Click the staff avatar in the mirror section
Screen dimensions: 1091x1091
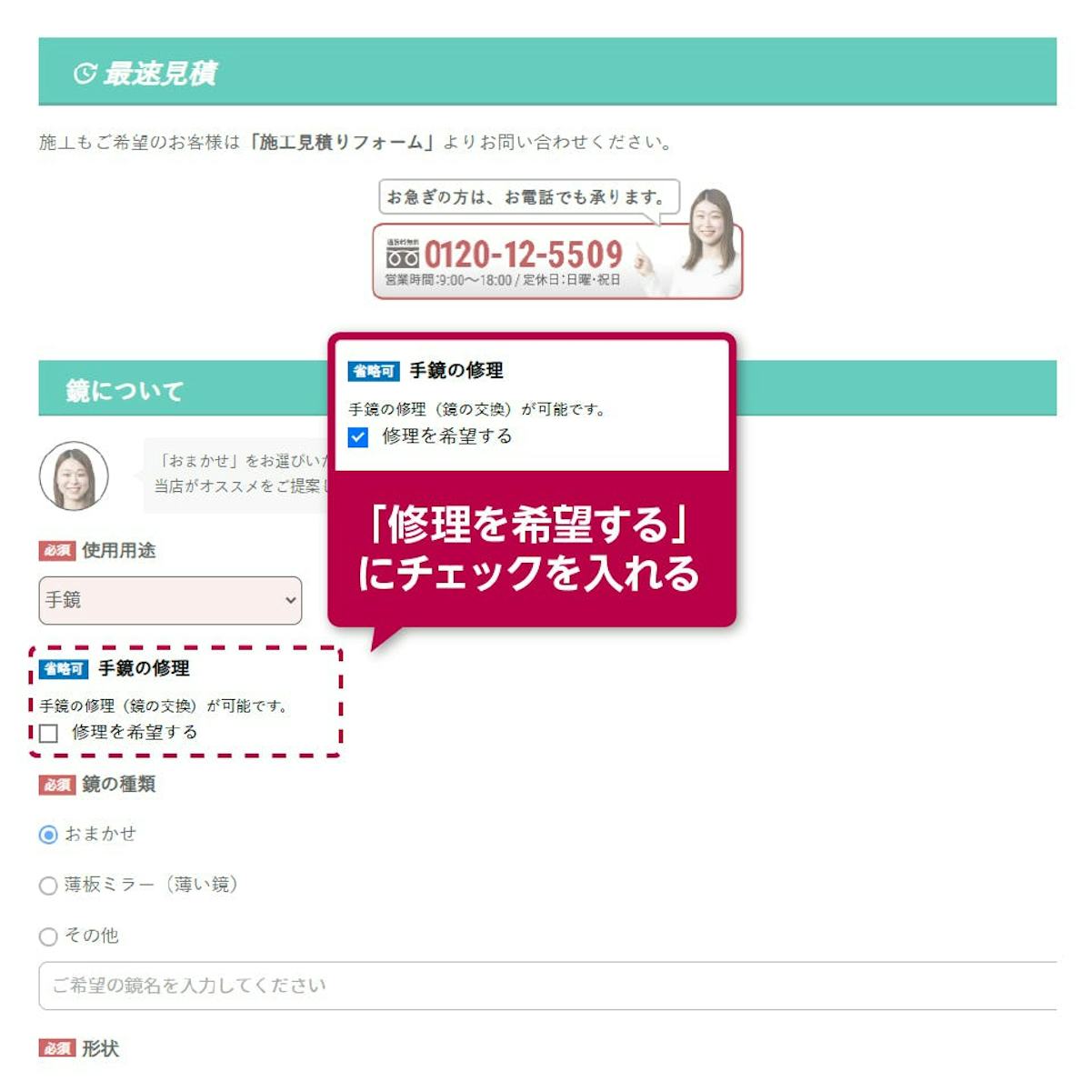74,475
